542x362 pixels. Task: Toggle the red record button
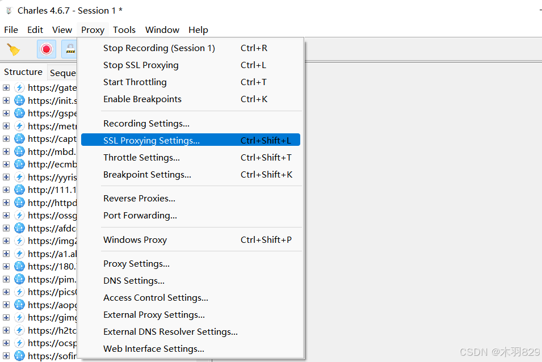pos(47,49)
